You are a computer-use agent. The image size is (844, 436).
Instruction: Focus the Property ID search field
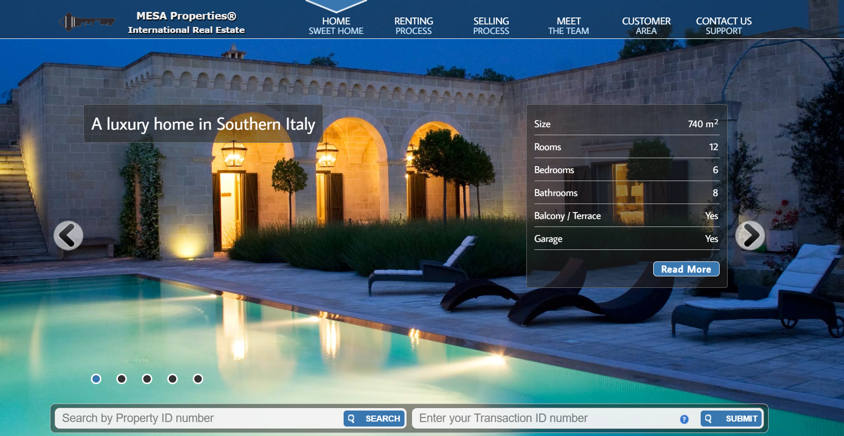tap(200, 419)
